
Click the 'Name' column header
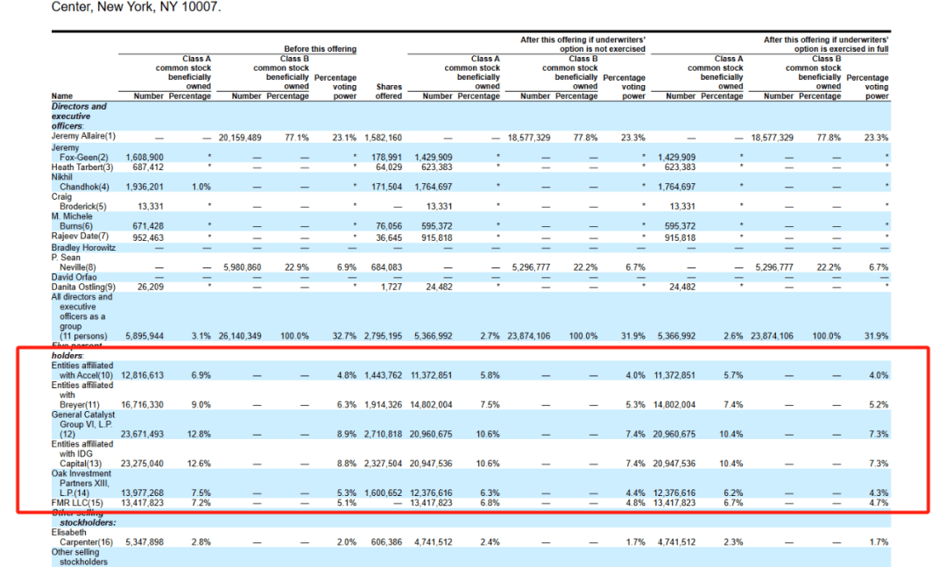[x=62, y=96]
